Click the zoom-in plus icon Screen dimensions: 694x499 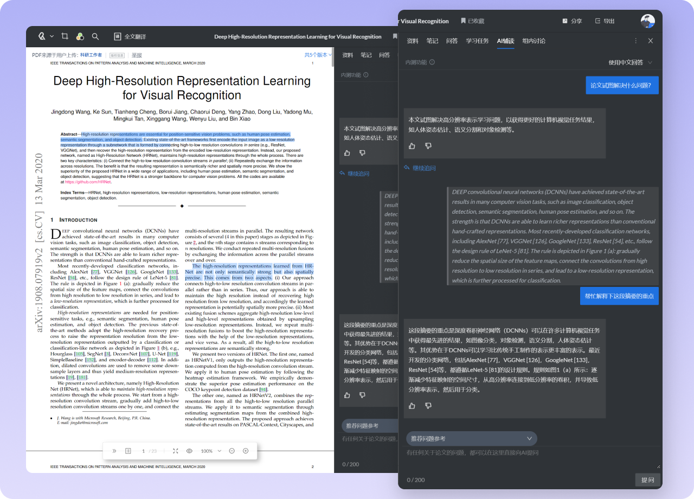(246, 451)
